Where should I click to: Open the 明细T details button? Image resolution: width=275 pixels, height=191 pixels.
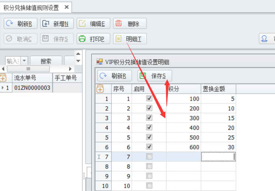click(x=130, y=39)
